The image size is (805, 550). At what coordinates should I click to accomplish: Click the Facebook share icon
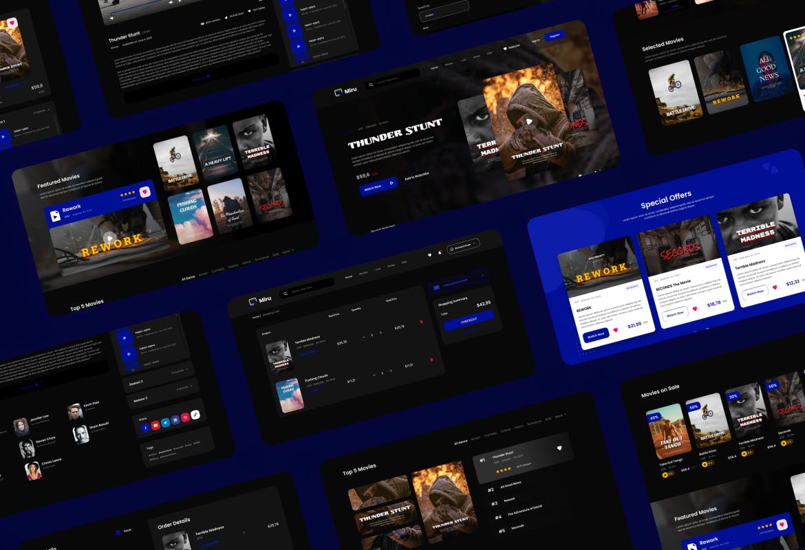(x=145, y=428)
